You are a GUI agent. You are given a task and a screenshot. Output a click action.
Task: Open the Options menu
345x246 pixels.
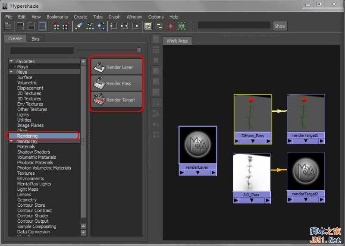(156, 17)
